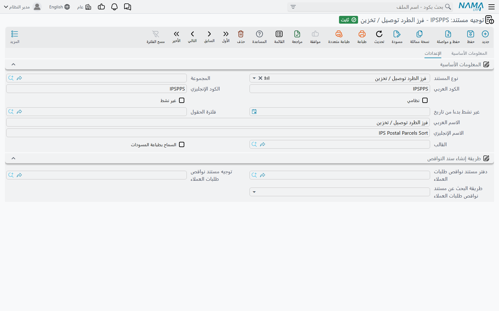Enable السماح بطباعة المسودات checkbox

[x=182, y=145]
